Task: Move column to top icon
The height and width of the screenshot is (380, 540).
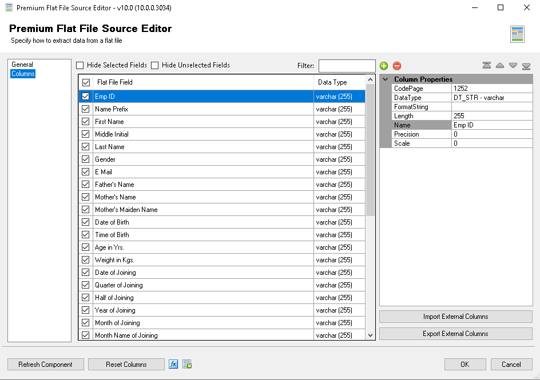Action: coord(487,65)
